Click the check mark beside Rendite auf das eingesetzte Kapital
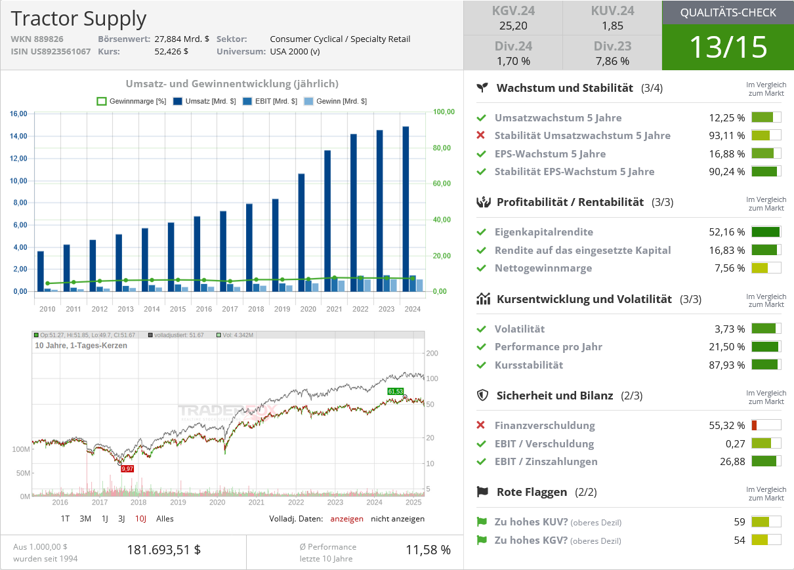 pos(481,251)
